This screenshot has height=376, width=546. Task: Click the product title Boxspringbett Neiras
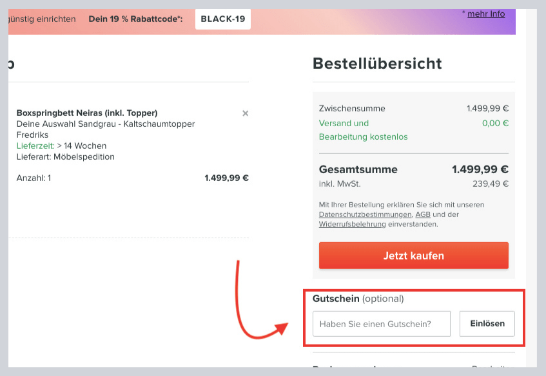pos(86,113)
